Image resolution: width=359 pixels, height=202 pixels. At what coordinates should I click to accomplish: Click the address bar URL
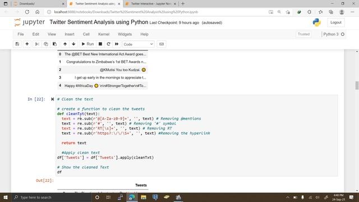point(126,12)
